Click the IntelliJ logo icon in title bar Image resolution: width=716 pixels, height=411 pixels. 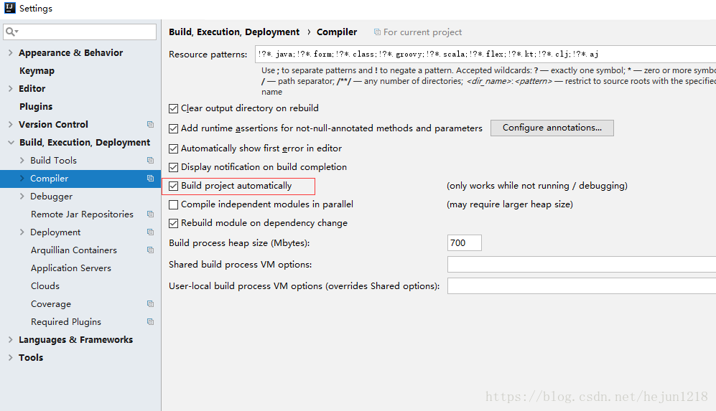pyautogui.click(x=9, y=8)
